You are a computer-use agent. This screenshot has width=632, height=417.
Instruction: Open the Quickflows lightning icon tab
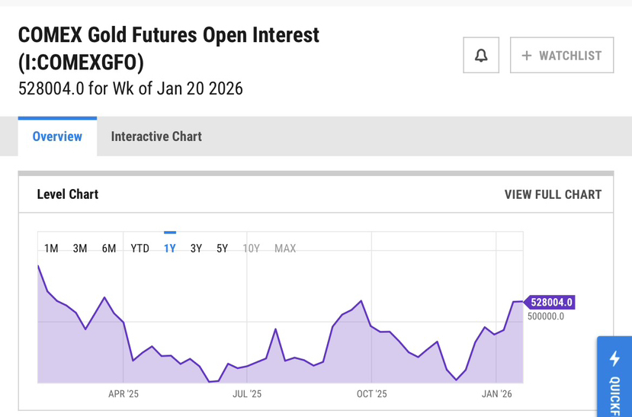614,377
